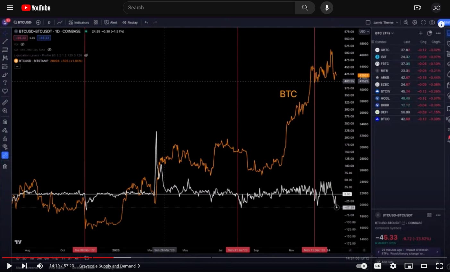Sort watchlist by Chg% column
450x272 pixels.
(x=436, y=42)
